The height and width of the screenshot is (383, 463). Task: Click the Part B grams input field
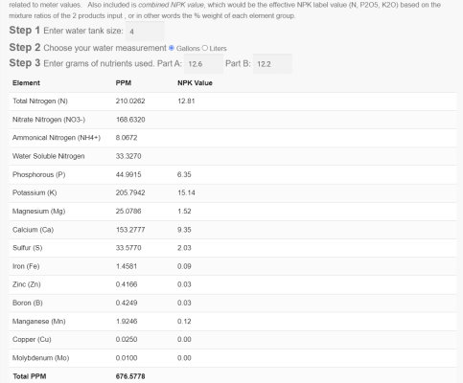pyautogui.click(x=272, y=64)
